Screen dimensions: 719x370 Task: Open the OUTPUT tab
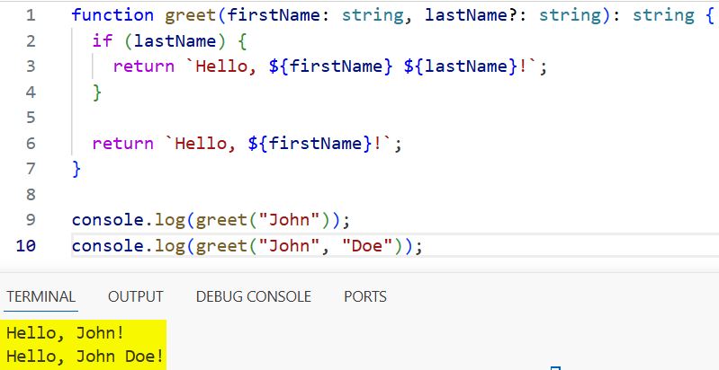coord(135,296)
